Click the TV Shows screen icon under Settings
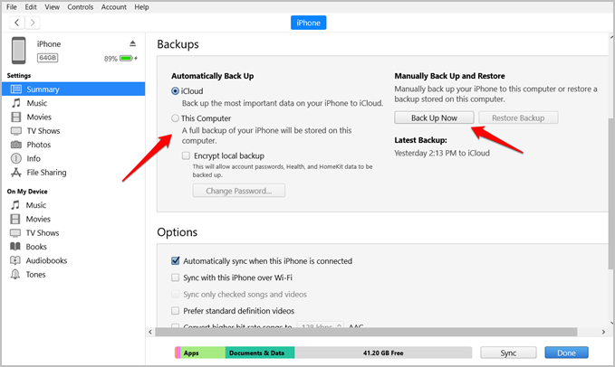Screen dimensions: 615x367 16,131
